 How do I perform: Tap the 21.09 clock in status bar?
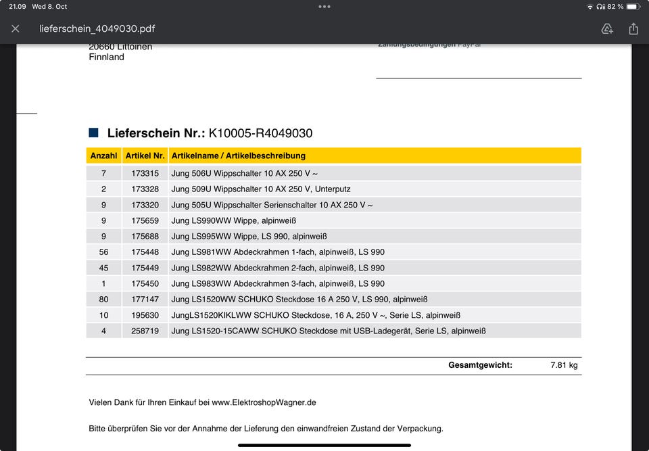click(x=18, y=7)
